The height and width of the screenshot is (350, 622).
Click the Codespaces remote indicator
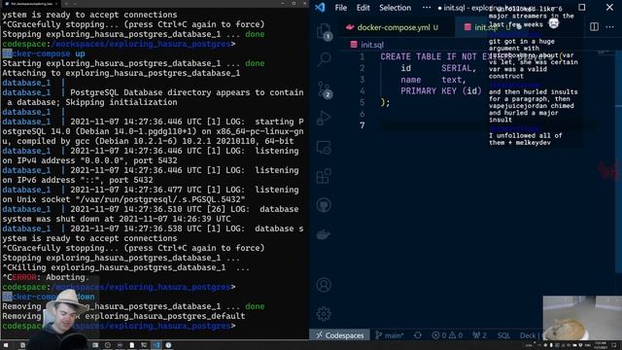339,335
